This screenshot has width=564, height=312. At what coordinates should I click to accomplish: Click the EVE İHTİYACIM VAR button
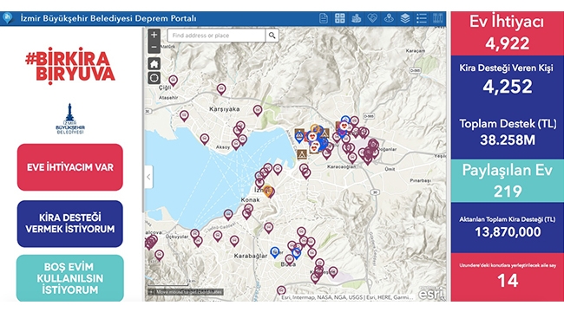(70, 167)
